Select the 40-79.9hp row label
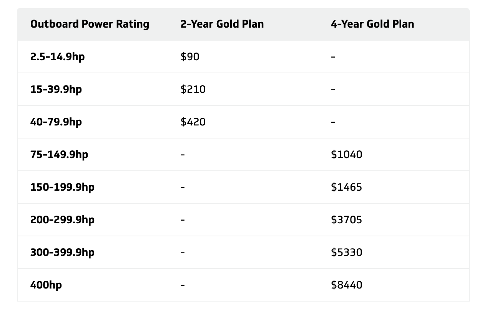 click(56, 122)
